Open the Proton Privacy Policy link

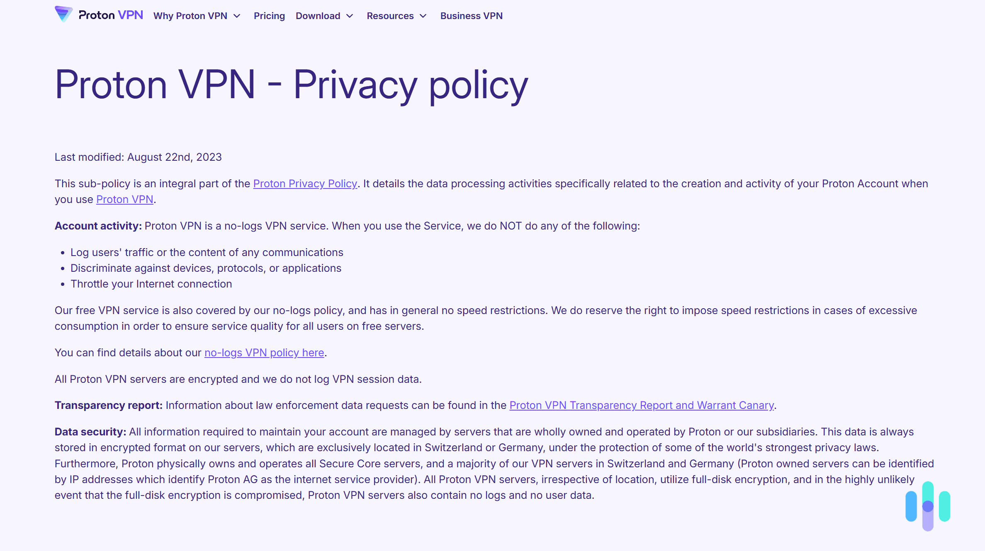tap(305, 184)
